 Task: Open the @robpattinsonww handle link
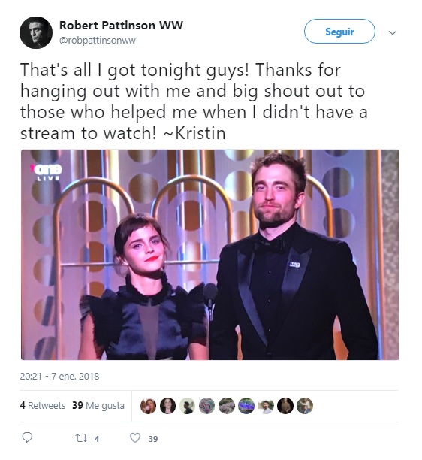click(x=98, y=41)
